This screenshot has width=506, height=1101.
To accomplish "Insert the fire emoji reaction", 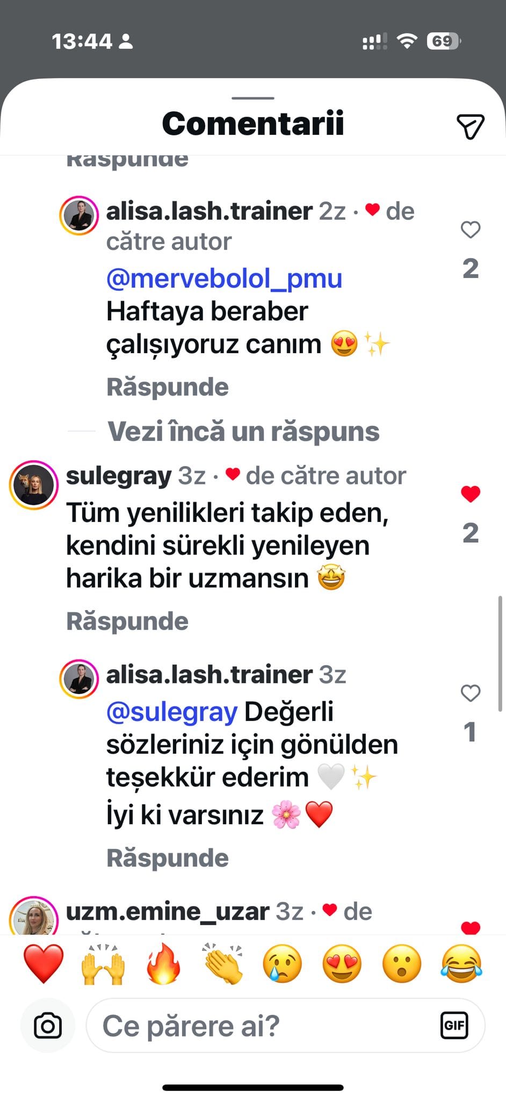I will 163,964.
